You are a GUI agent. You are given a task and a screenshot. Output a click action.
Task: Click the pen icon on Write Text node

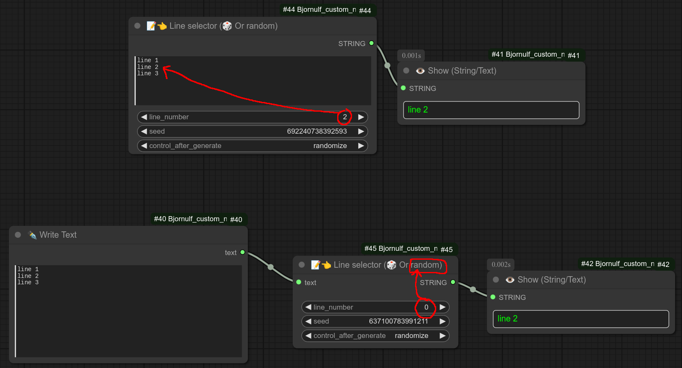pyautogui.click(x=32, y=235)
